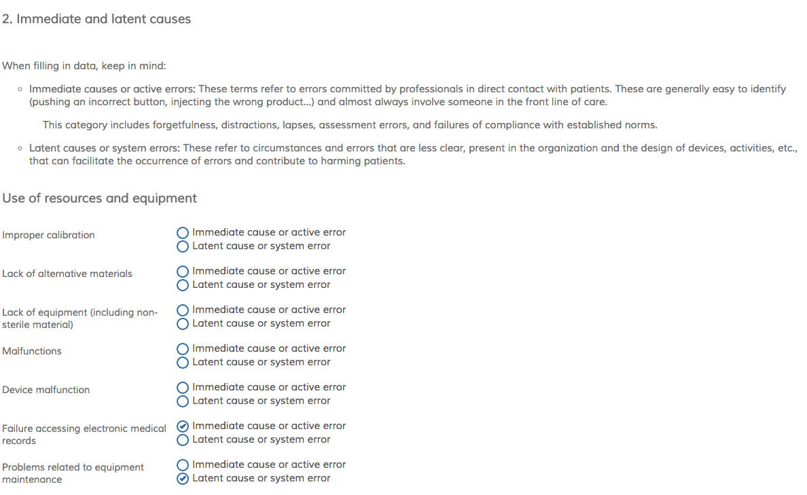The width and height of the screenshot is (807, 495).
Task: Choose Immediate cause for Lack of equipment
Action: (183, 310)
